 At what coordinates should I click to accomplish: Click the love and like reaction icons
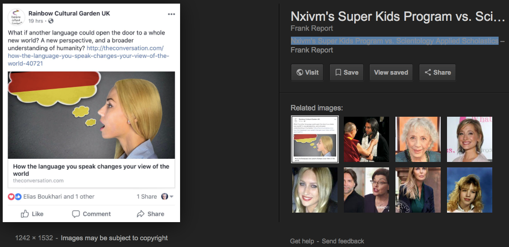point(14,197)
